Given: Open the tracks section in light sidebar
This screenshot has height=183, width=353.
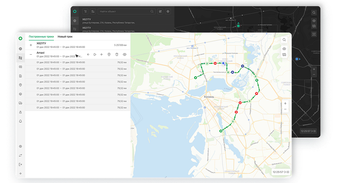Looking at the screenshot, I should pyautogui.click(x=21, y=58).
